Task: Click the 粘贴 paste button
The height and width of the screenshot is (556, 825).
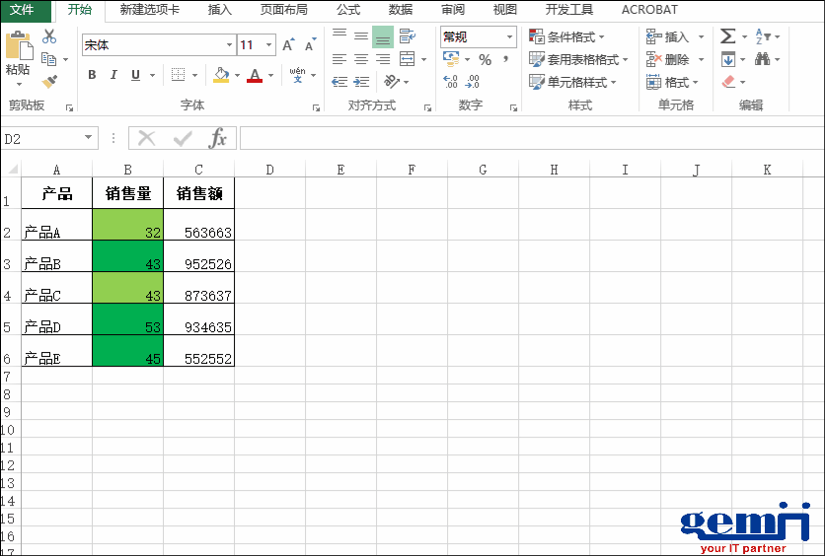Action: 18,55
